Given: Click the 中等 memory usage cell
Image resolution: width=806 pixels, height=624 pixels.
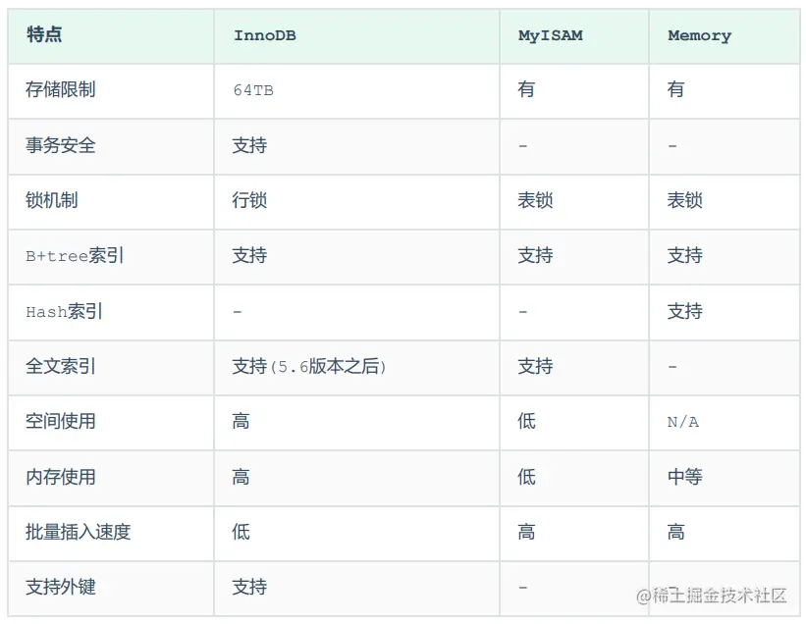Looking at the screenshot, I should pyautogui.click(x=684, y=477).
